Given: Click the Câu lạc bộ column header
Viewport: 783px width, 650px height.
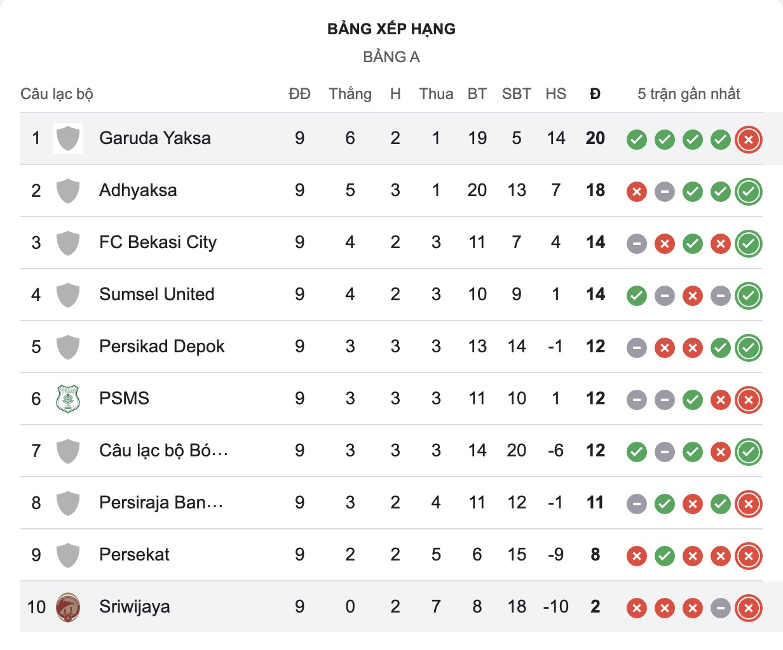Looking at the screenshot, I should pyautogui.click(x=57, y=94).
